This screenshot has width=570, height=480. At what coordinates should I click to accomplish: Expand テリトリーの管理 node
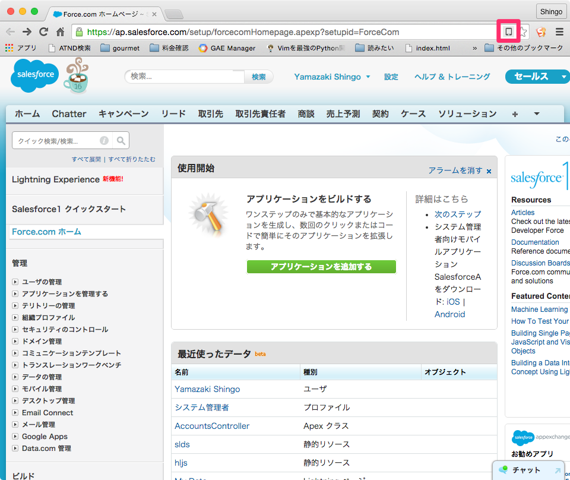[15, 306]
